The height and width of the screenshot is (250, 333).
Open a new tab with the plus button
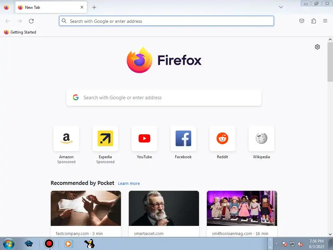pos(94,7)
